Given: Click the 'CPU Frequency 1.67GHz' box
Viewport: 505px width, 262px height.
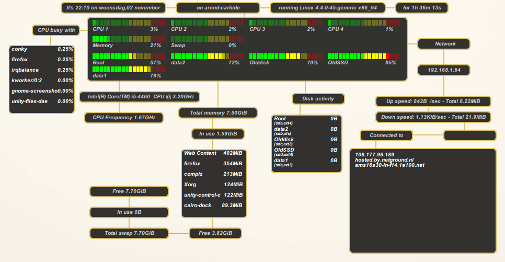Looking at the screenshot, I should [x=124, y=118].
